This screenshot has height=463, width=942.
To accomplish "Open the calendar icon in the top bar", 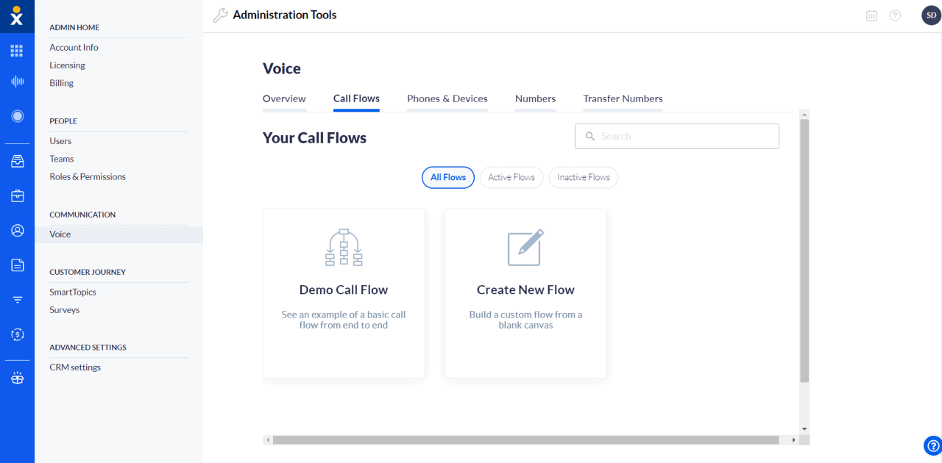I will tap(871, 15).
